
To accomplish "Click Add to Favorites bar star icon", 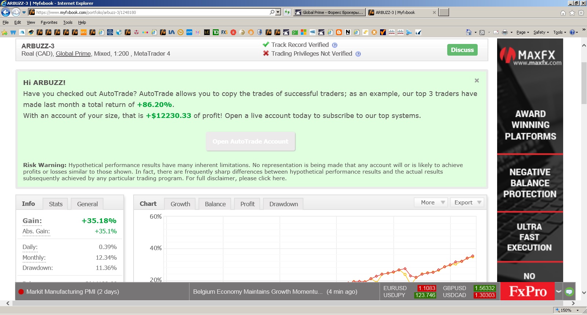I will pyautogui.click(x=4, y=32).
